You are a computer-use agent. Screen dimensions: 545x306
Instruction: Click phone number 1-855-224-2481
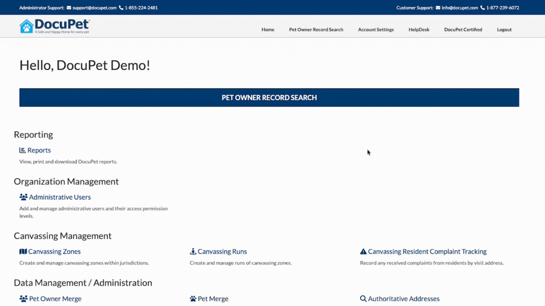141,8
